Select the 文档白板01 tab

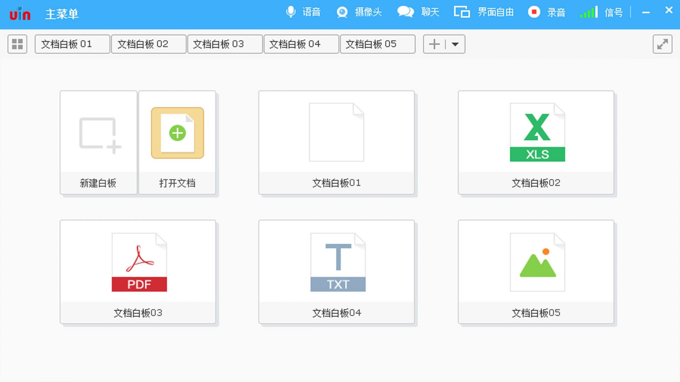tap(72, 44)
